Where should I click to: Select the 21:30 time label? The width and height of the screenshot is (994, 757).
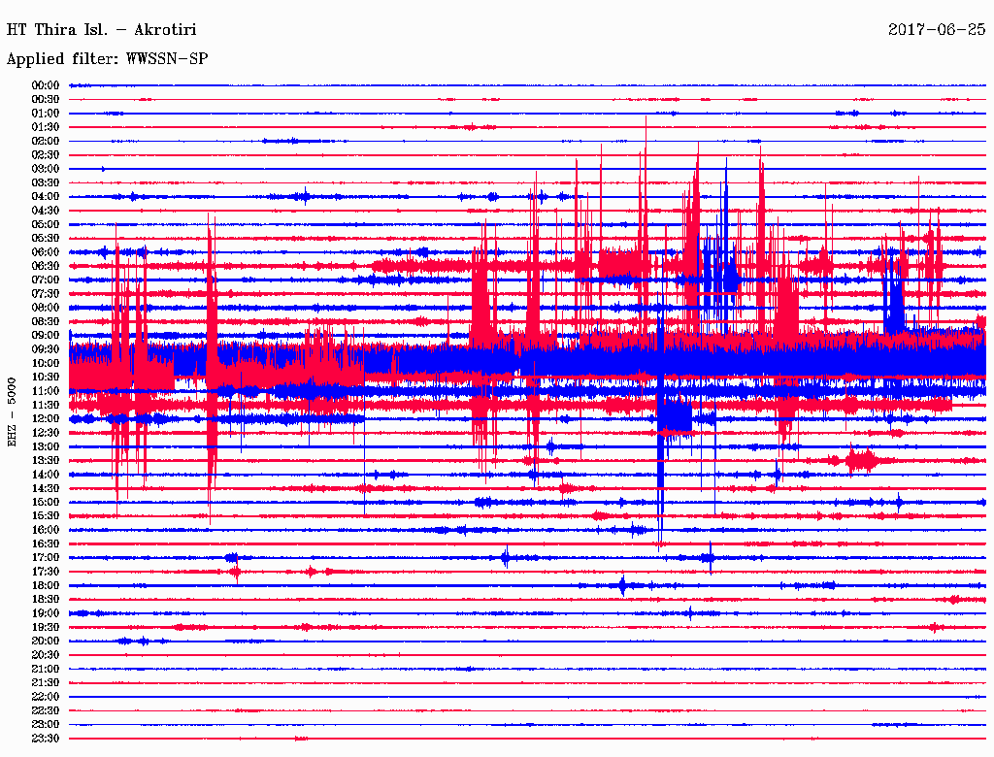(45, 683)
